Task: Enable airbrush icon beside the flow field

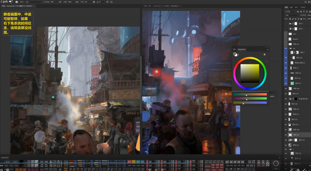Action: pos(77,2)
